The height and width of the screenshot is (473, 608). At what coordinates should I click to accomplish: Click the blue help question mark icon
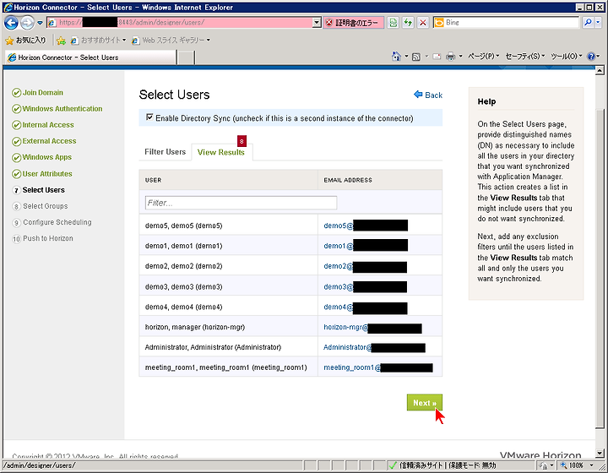click(591, 57)
